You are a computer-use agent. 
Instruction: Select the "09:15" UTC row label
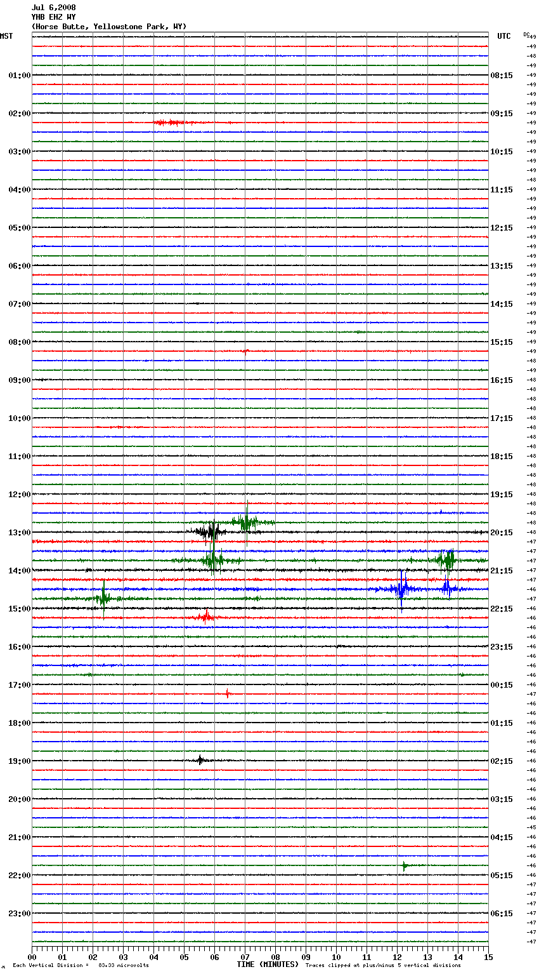(502, 114)
